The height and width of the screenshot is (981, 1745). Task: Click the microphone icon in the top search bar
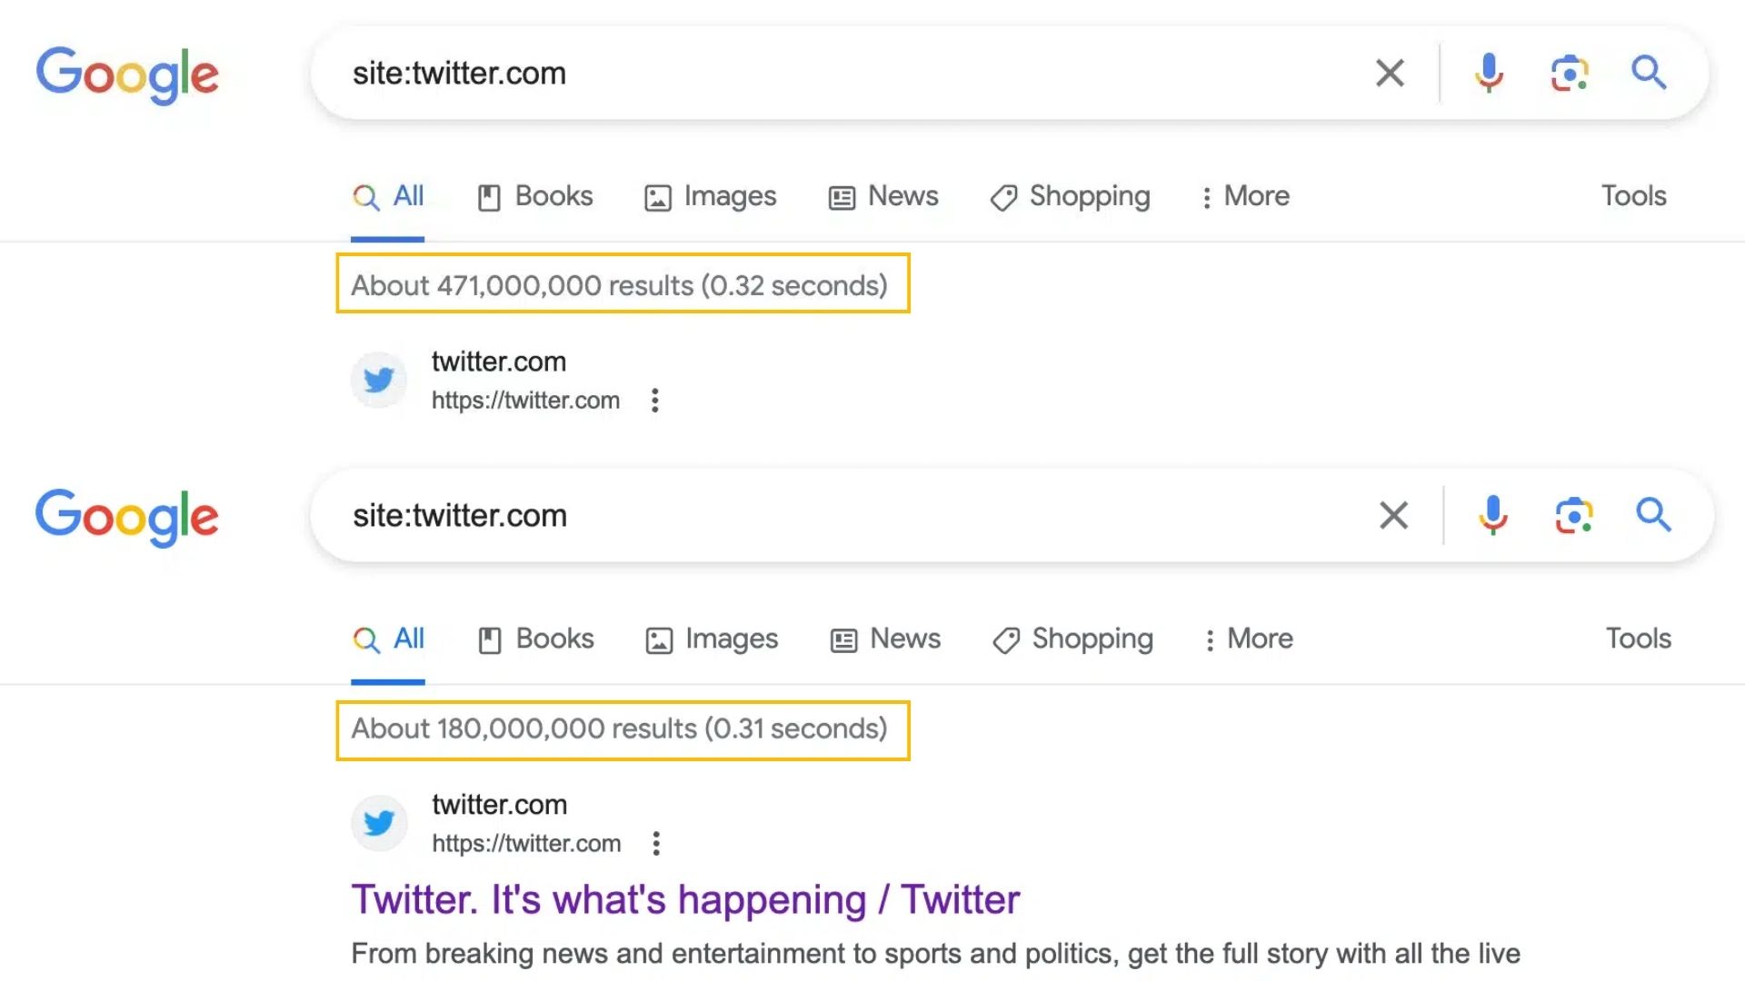[1489, 73]
